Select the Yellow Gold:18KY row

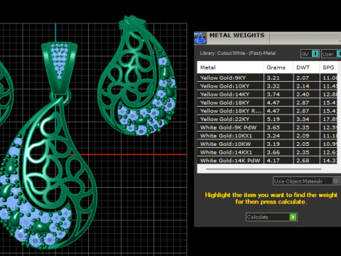267,102
